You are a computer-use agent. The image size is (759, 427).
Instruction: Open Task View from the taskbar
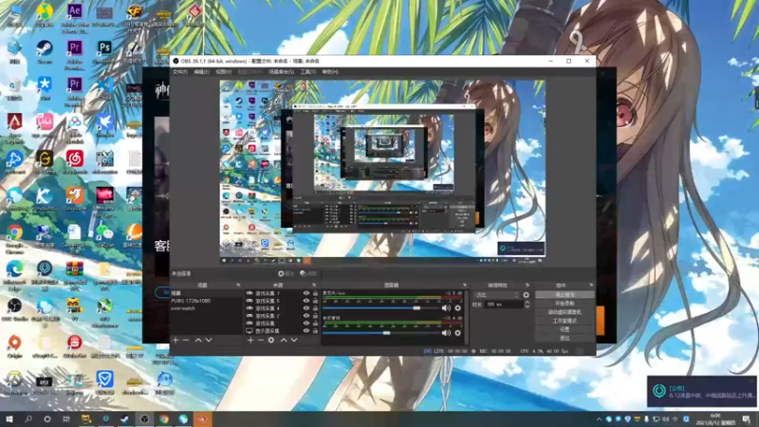(x=65, y=419)
